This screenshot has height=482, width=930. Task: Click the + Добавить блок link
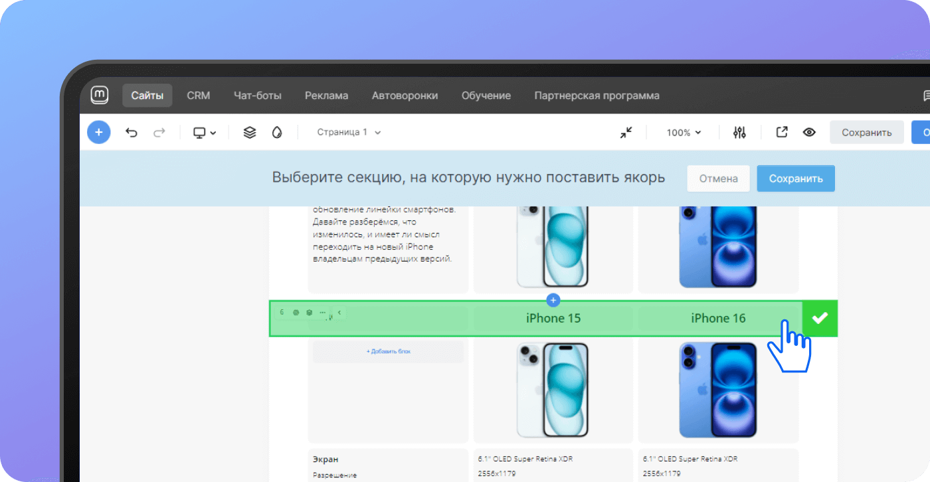[x=389, y=351]
